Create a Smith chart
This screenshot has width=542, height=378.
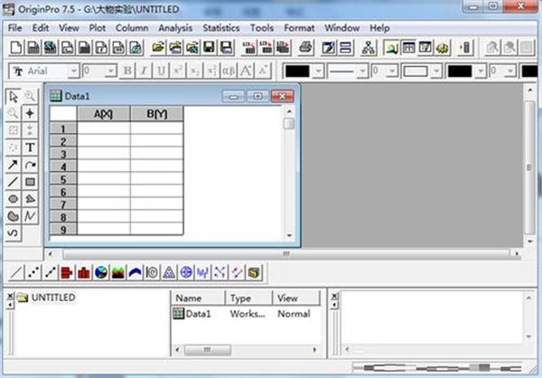[186, 273]
